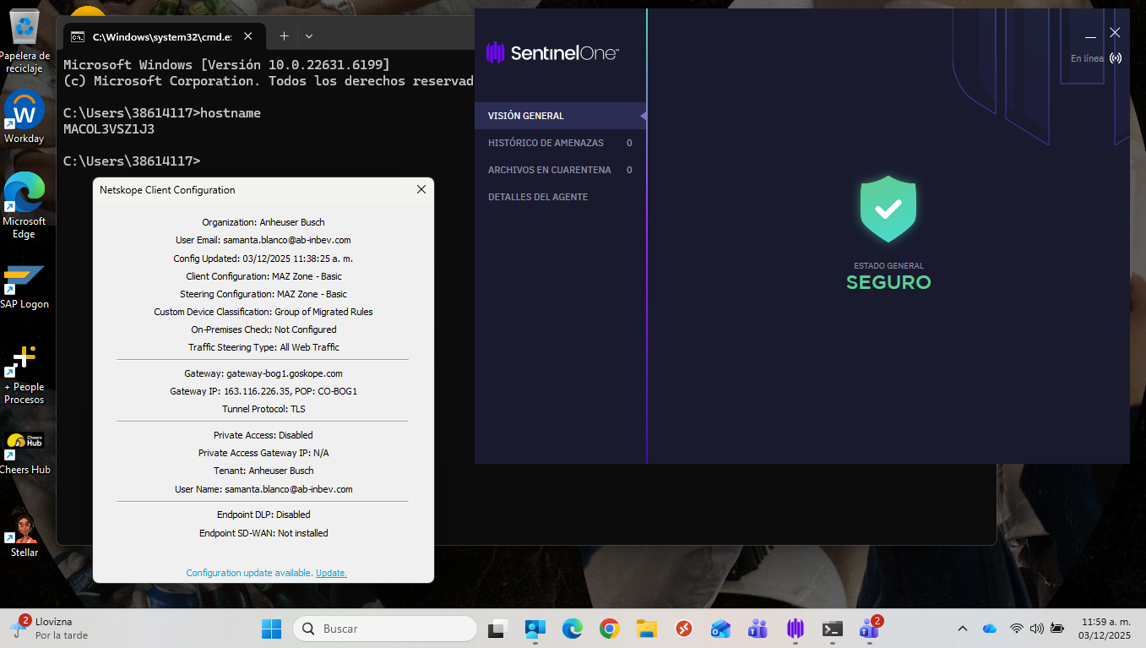
Task: Click the Traffic Steering Type line
Action: (263, 347)
